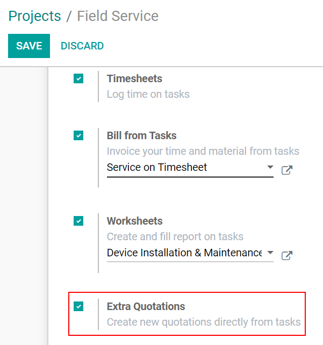The height and width of the screenshot is (345, 323).
Task: Click the 'Log time on tasks' description
Action: coord(148,94)
